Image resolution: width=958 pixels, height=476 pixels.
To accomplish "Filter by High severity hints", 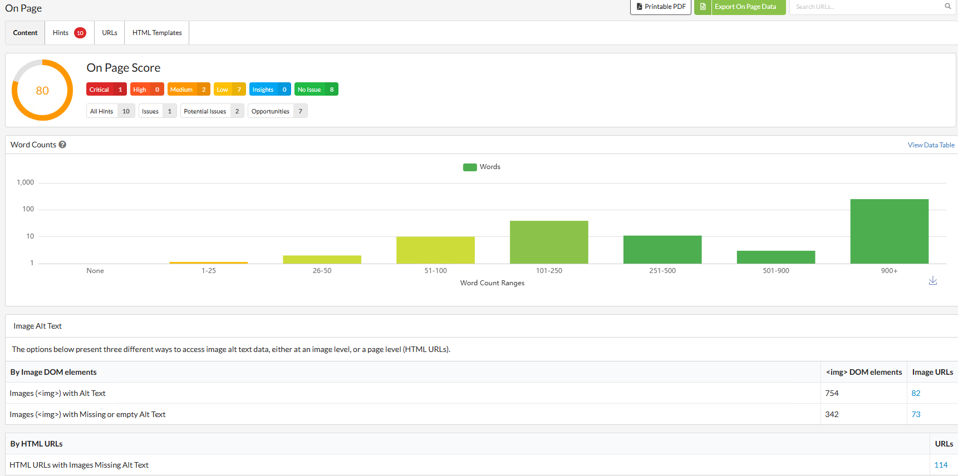I will 147,90.
